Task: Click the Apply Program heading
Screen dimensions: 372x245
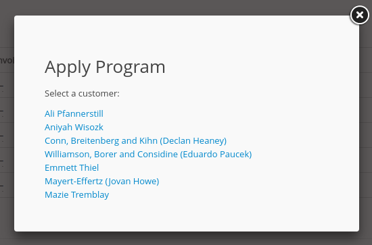Action: [x=105, y=67]
